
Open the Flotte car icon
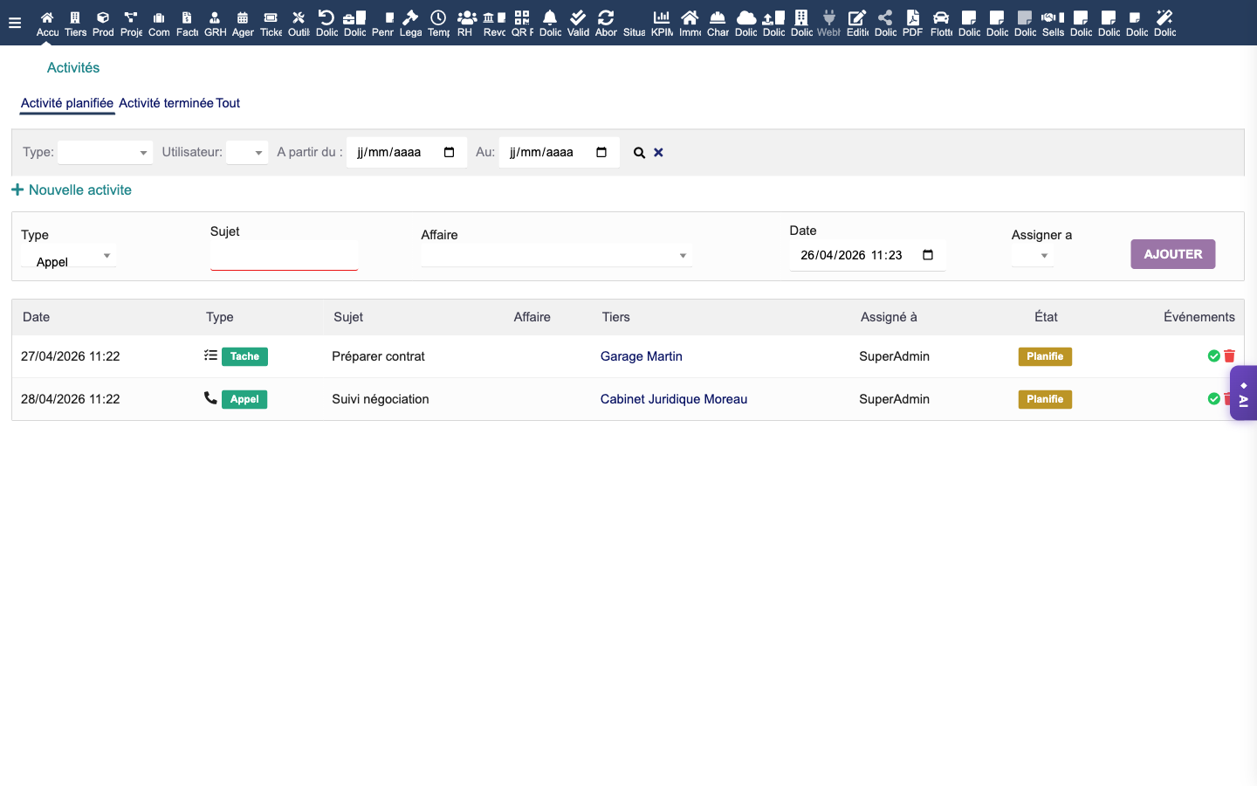click(941, 23)
